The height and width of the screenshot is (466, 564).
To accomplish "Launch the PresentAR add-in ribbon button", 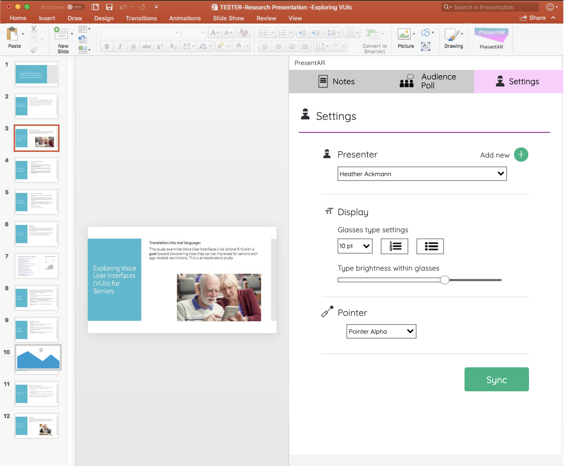I will point(491,38).
